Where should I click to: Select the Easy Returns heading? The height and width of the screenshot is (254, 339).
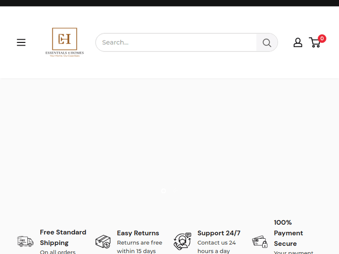tap(138, 233)
